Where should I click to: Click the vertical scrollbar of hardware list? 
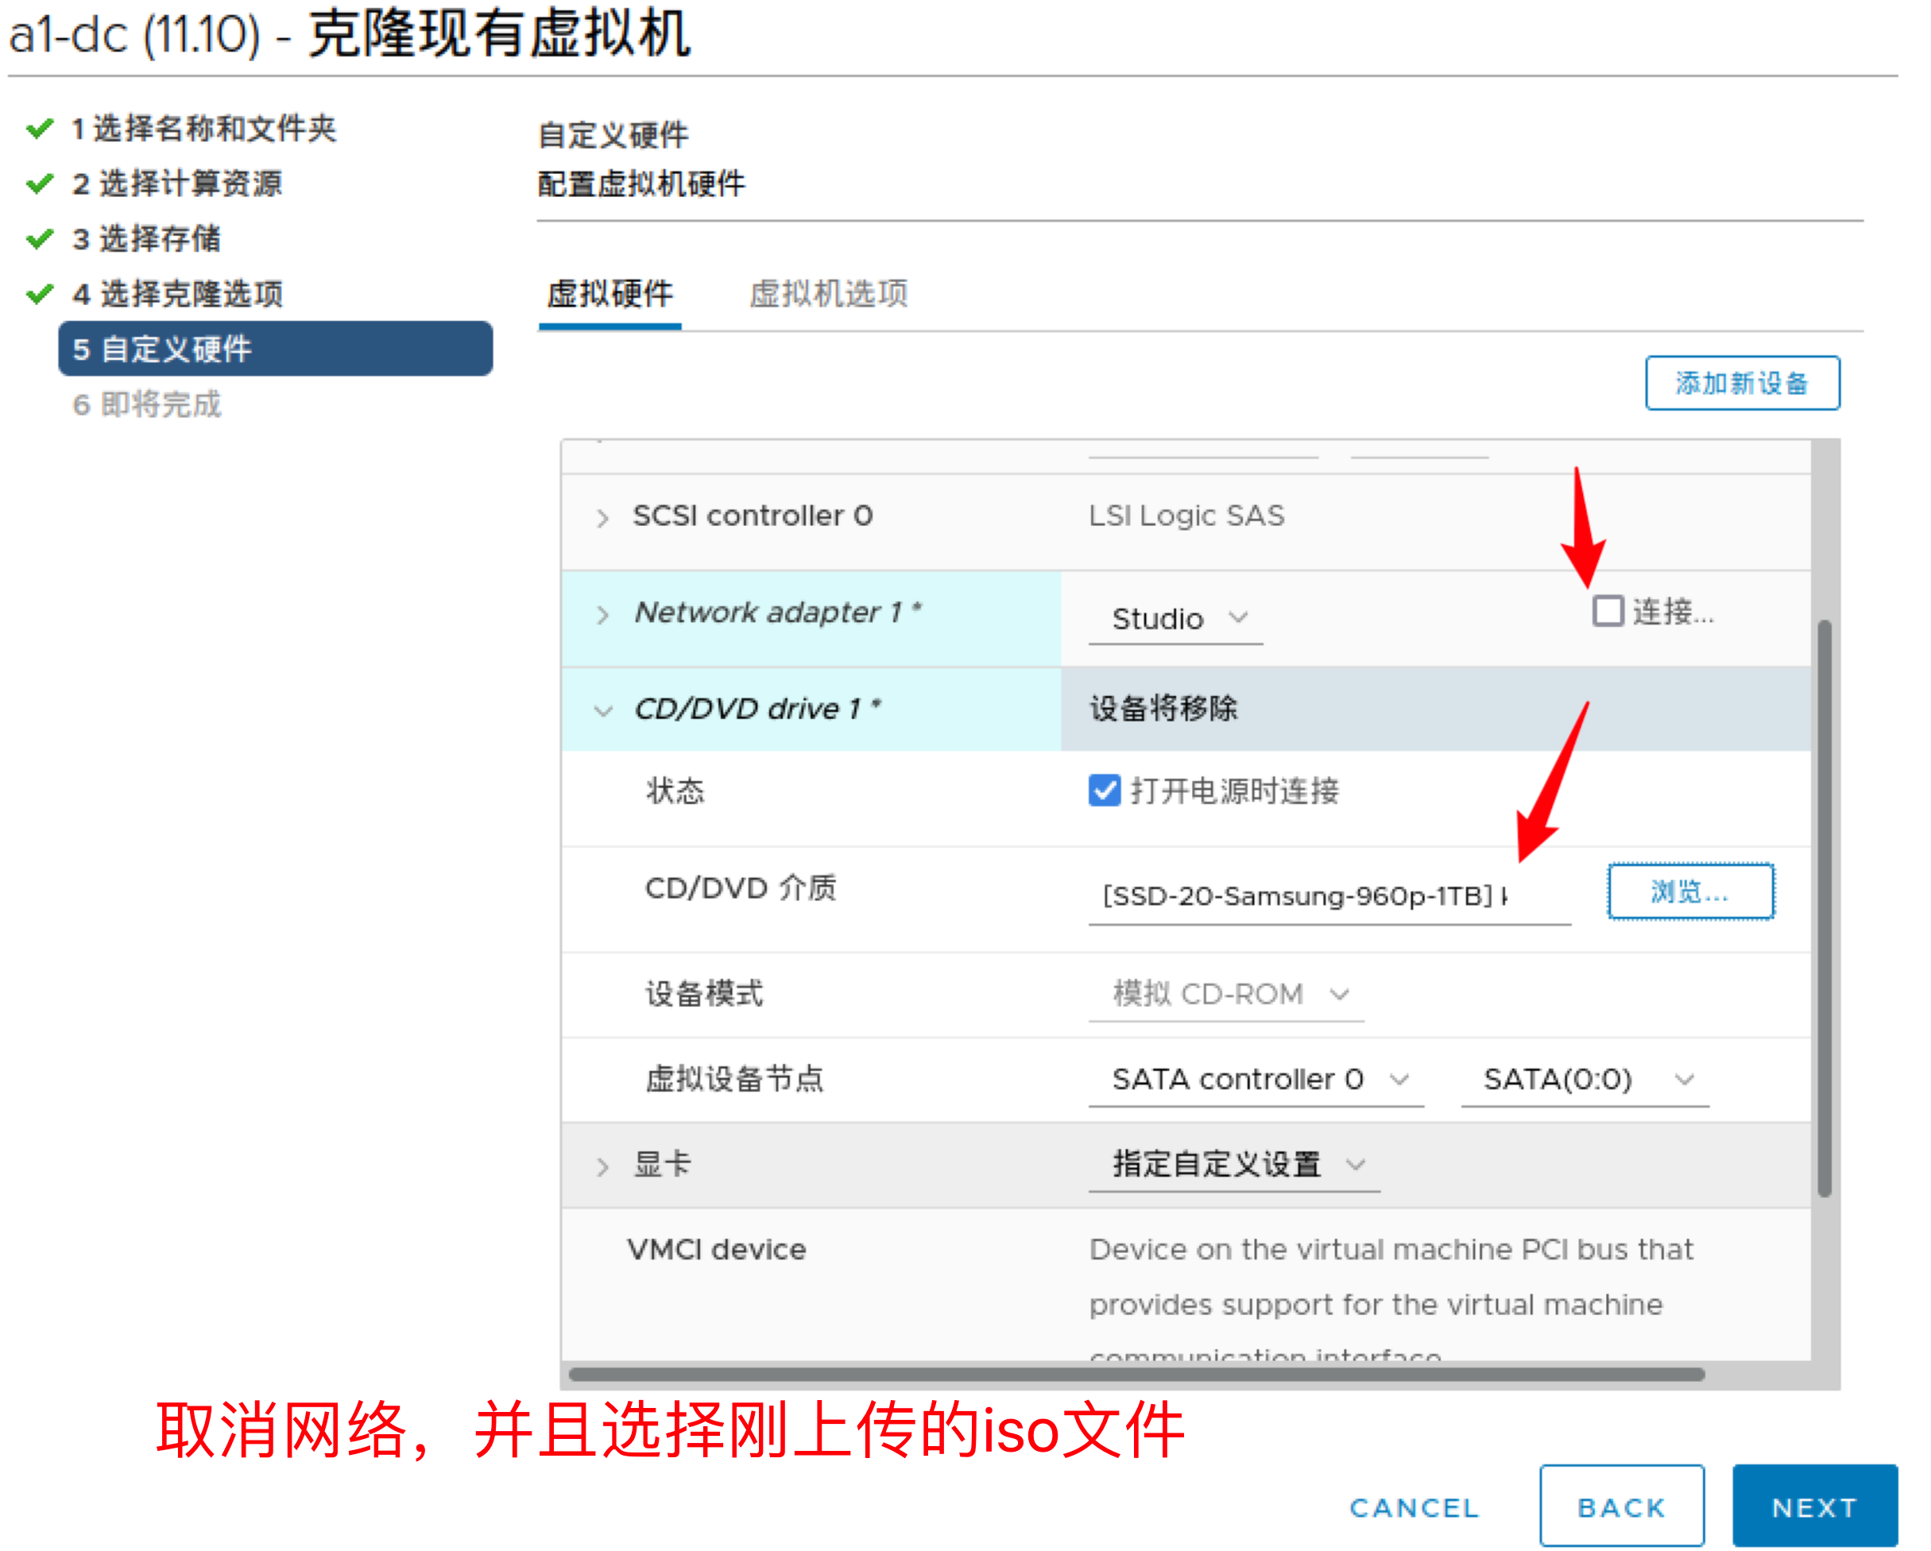point(1825,907)
